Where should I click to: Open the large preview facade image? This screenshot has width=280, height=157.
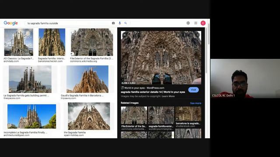click(x=161, y=58)
